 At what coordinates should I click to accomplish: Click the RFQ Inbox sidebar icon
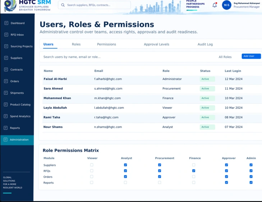coord(6,35)
